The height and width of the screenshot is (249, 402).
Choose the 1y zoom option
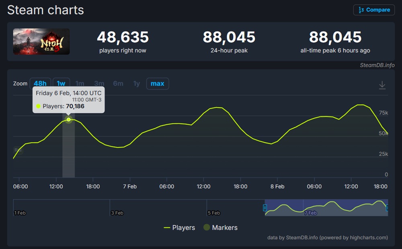click(x=137, y=84)
